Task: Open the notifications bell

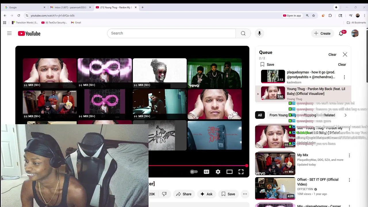Action: pyautogui.click(x=341, y=33)
